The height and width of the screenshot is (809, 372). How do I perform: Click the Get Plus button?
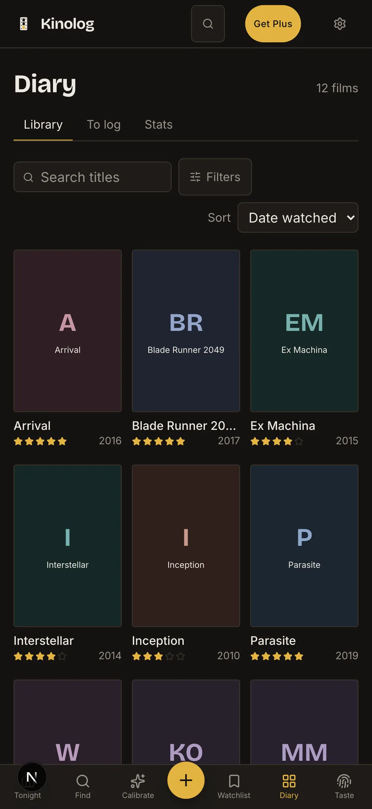point(273,24)
